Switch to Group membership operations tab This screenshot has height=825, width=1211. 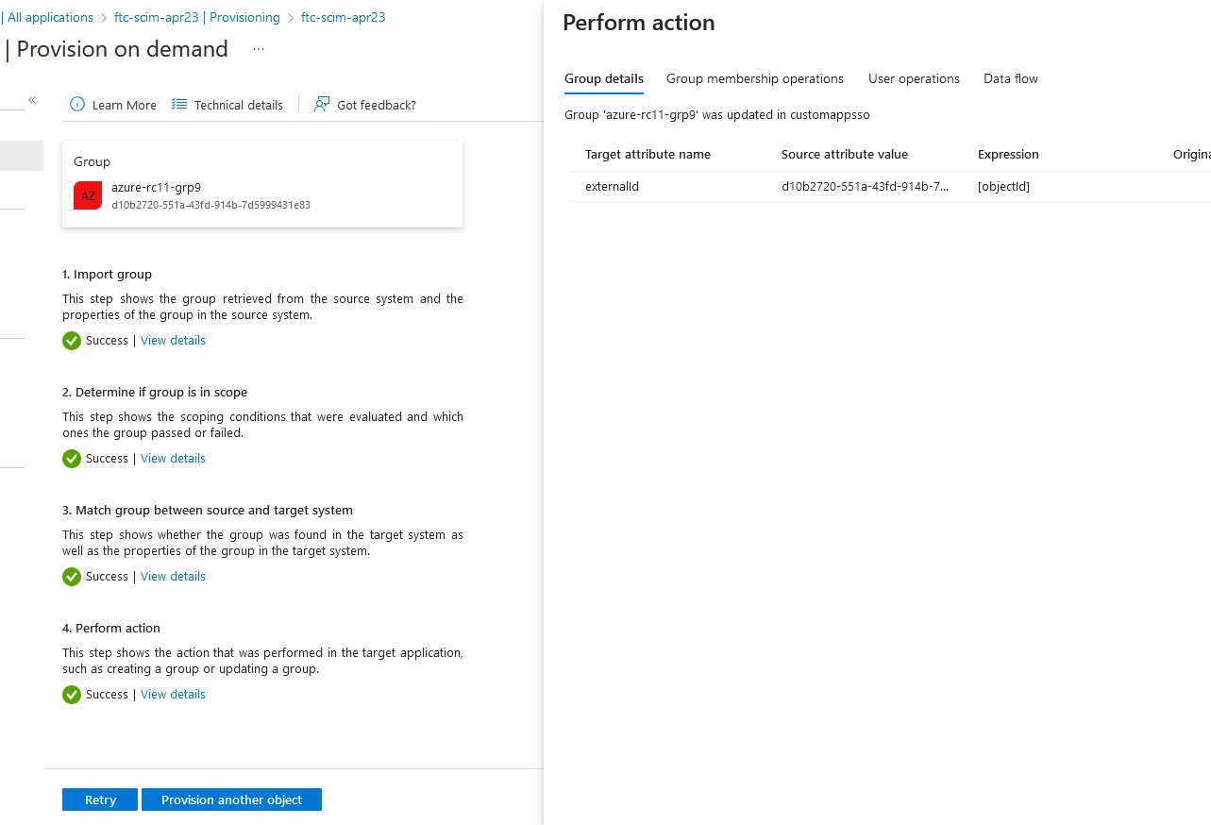pos(755,78)
